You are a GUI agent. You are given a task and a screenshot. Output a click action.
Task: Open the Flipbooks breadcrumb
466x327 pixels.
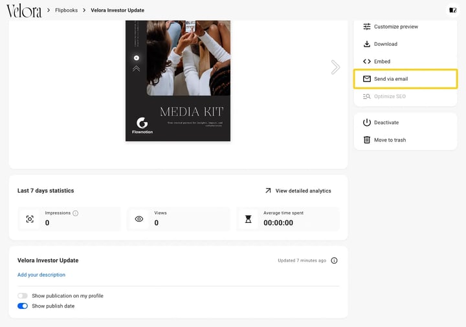click(66, 10)
